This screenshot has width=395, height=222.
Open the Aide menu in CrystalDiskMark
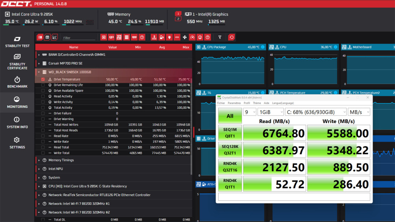[267, 103]
